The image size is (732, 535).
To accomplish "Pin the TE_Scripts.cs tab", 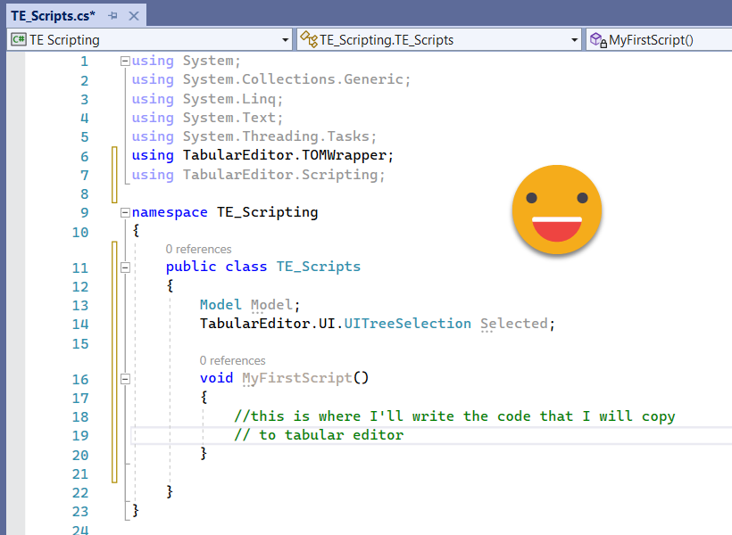I will (x=112, y=16).
